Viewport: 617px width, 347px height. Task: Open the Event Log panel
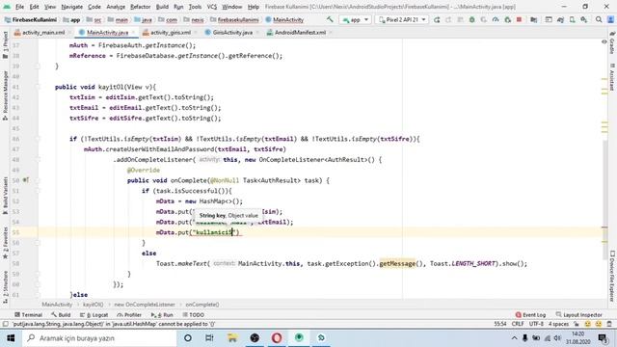[x=530, y=315]
